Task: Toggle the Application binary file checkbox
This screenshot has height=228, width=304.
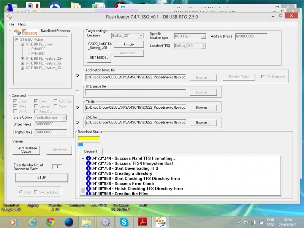Action: pos(78,76)
